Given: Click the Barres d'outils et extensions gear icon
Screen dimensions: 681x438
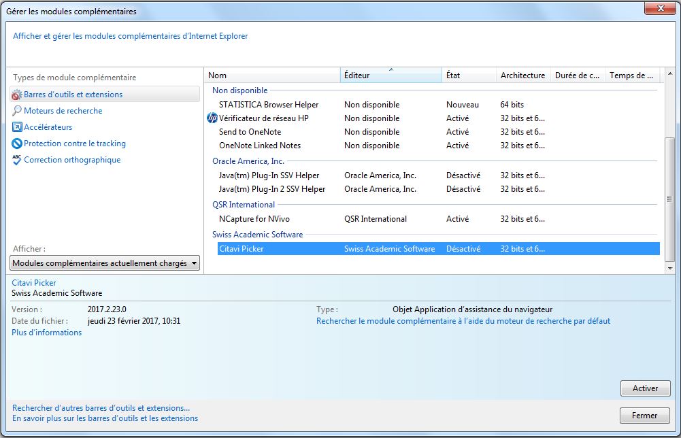Looking at the screenshot, I should coord(16,95).
